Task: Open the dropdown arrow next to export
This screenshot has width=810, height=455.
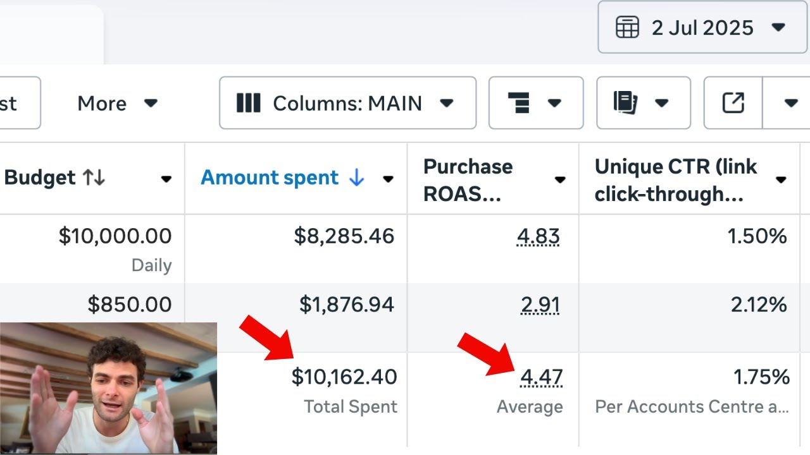Action: [790, 103]
